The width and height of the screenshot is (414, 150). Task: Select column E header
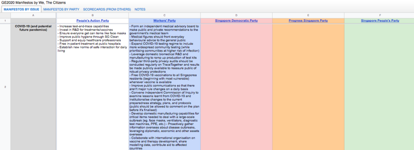click(308, 16)
